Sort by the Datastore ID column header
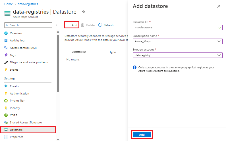This screenshot has height=141, width=226. coord(79,52)
